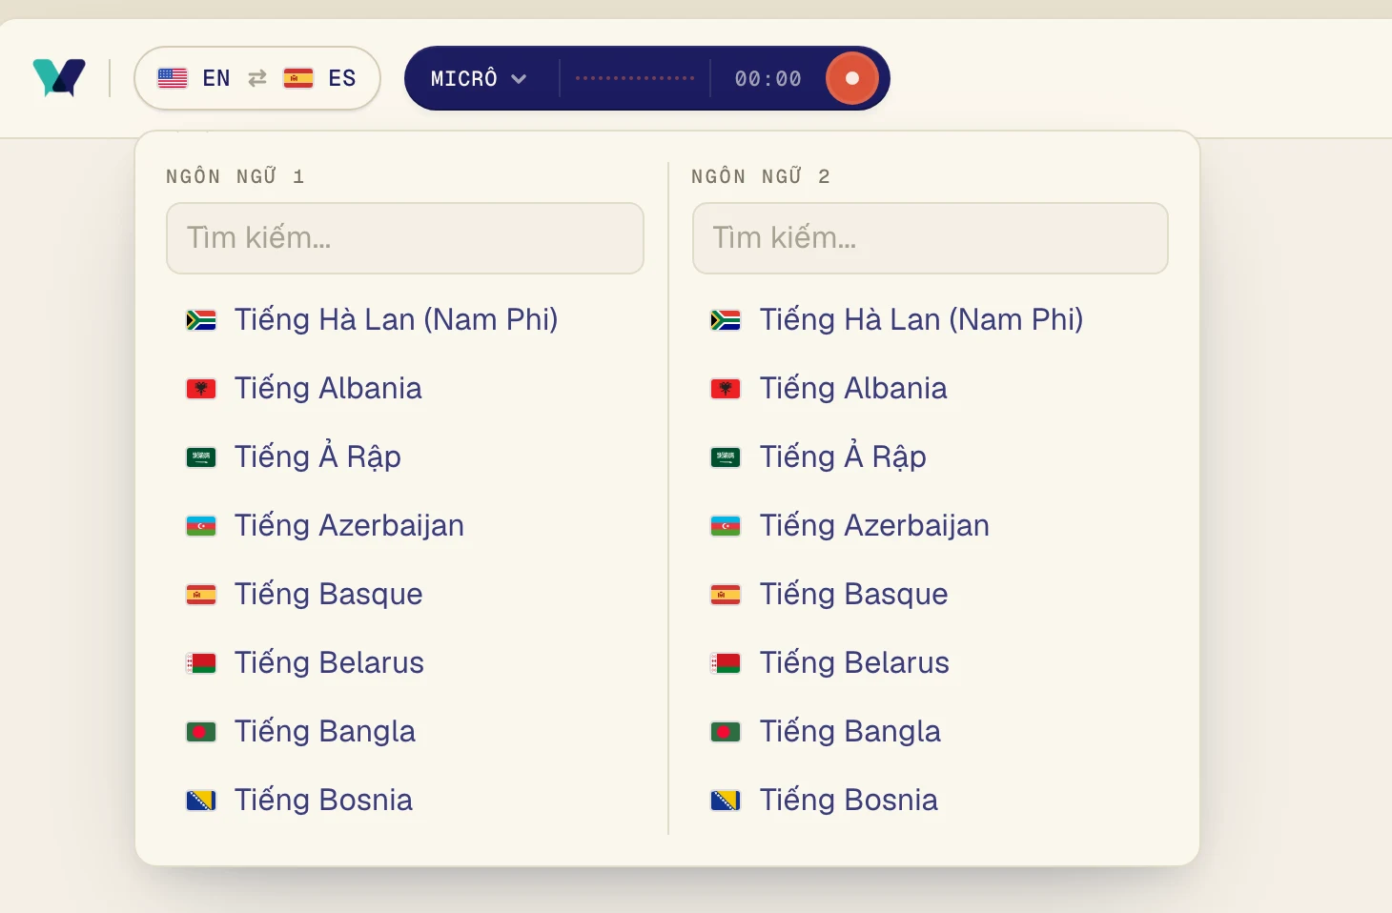Select Tiếng Ả Rập in Ngôn ngữ 2
Image resolution: width=1392 pixels, height=913 pixels.
click(931, 456)
